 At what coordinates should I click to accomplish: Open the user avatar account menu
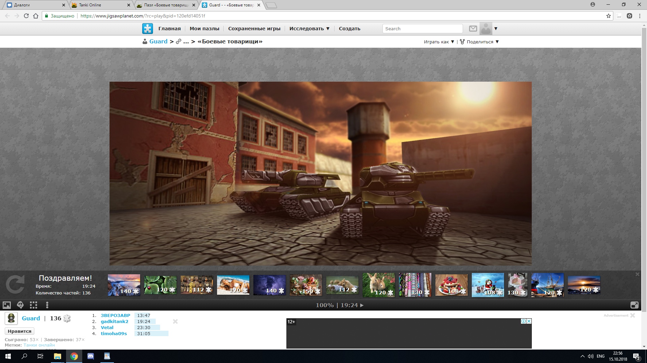pyautogui.click(x=486, y=29)
